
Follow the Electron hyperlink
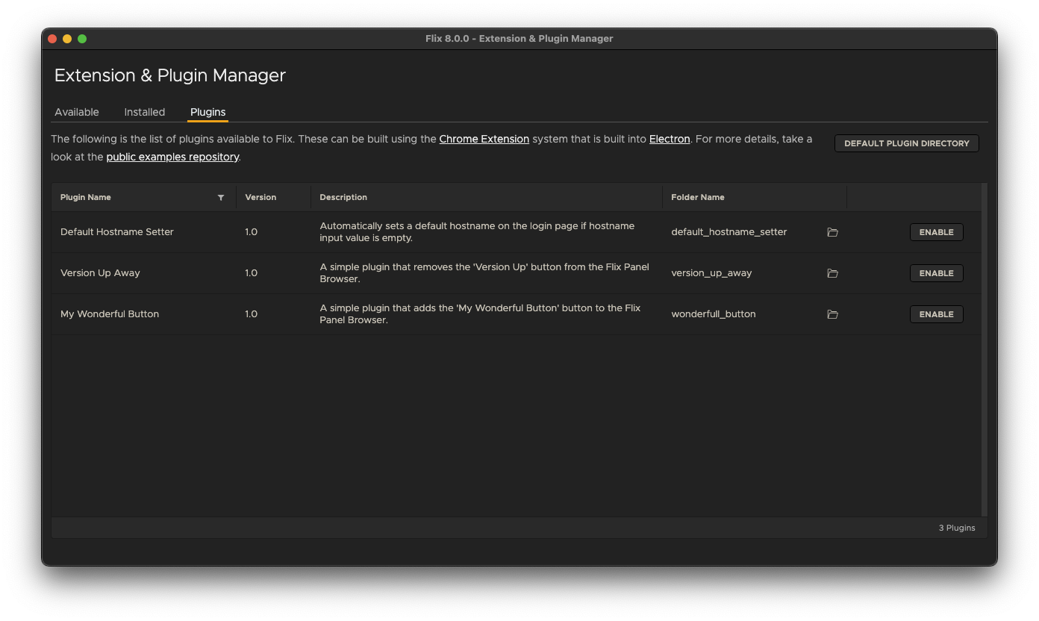point(669,139)
